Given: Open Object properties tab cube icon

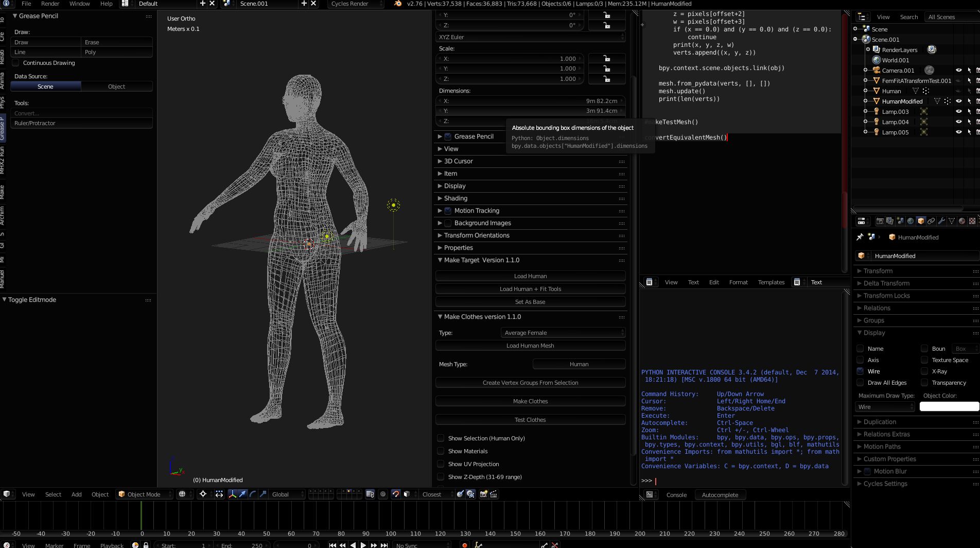Looking at the screenshot, I should (921, 221).
